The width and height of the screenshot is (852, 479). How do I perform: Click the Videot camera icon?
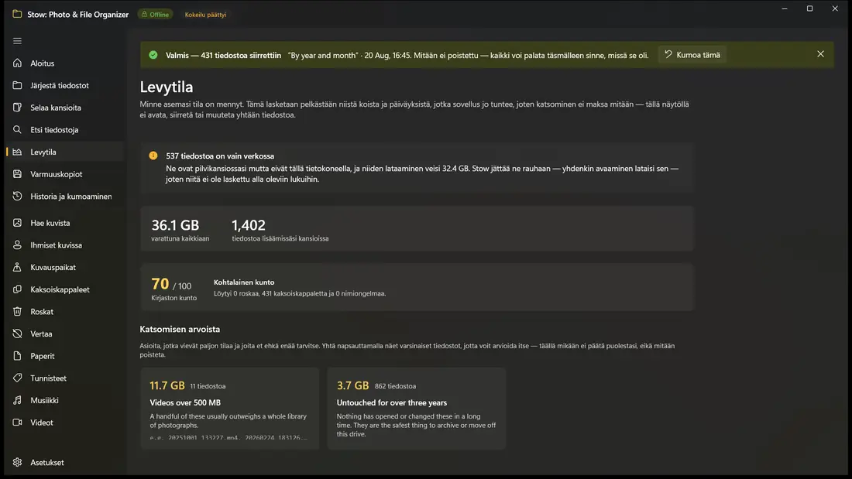point(17,423)
